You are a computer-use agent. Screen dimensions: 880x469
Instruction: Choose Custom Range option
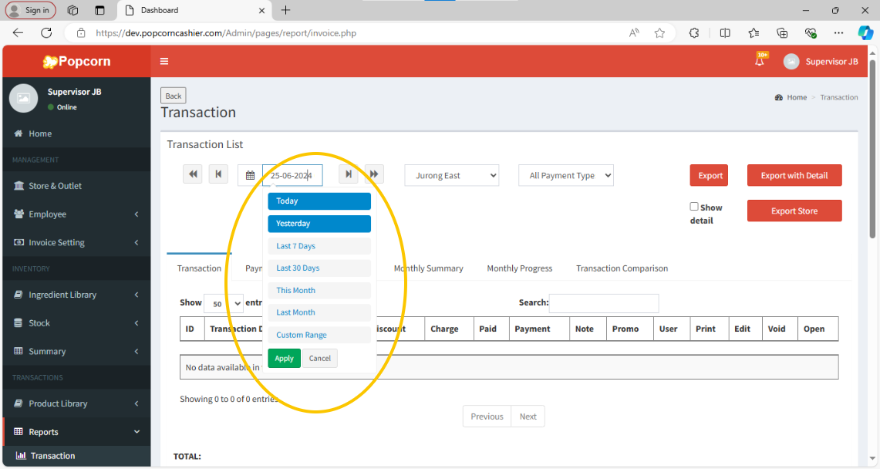pos(319,335)
